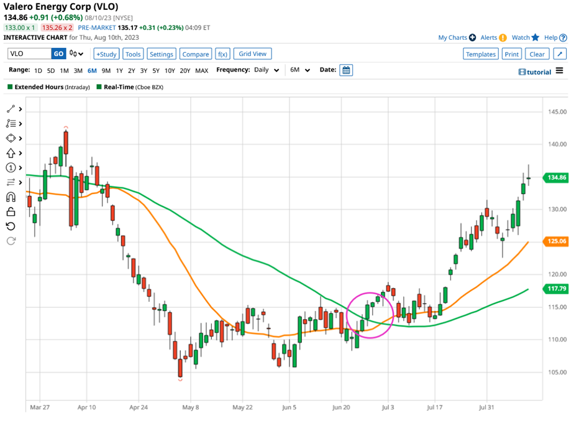Click the lock drawings icon
Viewport: 584px width, 423px height.
(10, 212)
